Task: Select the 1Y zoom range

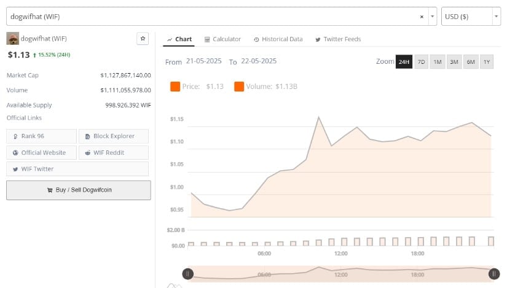Action: (x=487, y=62)
